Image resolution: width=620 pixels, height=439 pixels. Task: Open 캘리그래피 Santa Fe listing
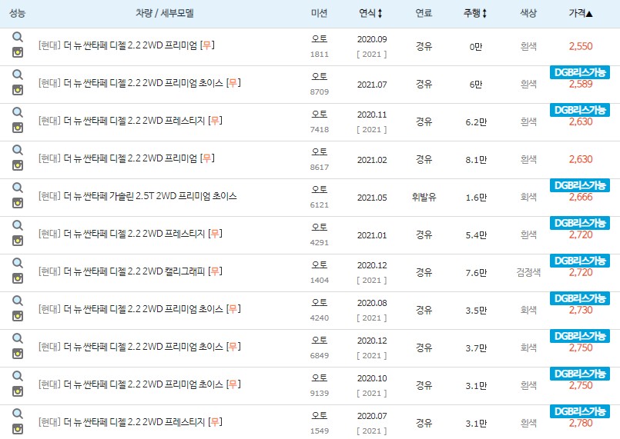point(130,271)
